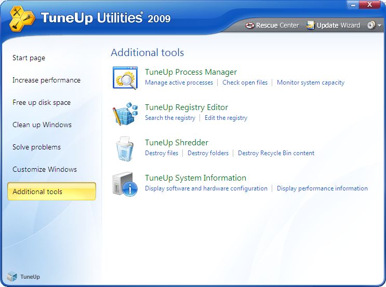Viewport: 386px width, 287px height.
Task: Select Customize Windows category
Action: 45,169
